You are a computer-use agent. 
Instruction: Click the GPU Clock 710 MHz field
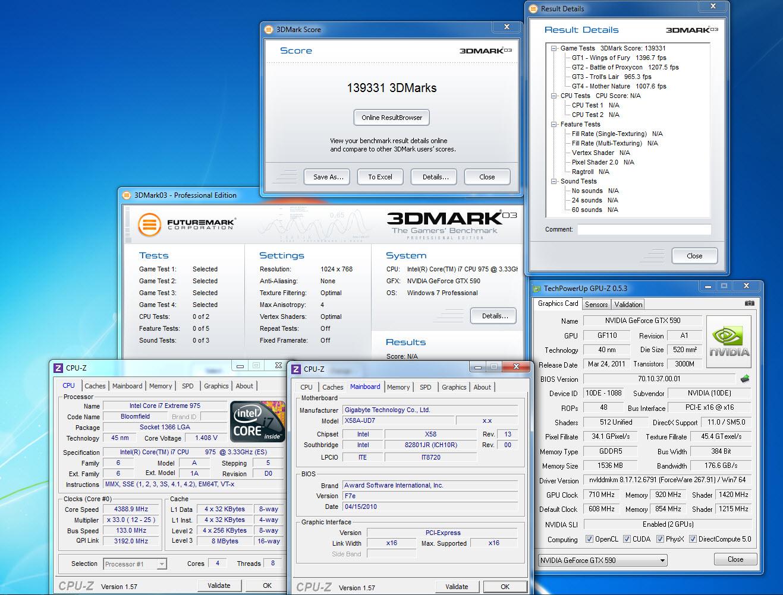(x=602, y=495)
